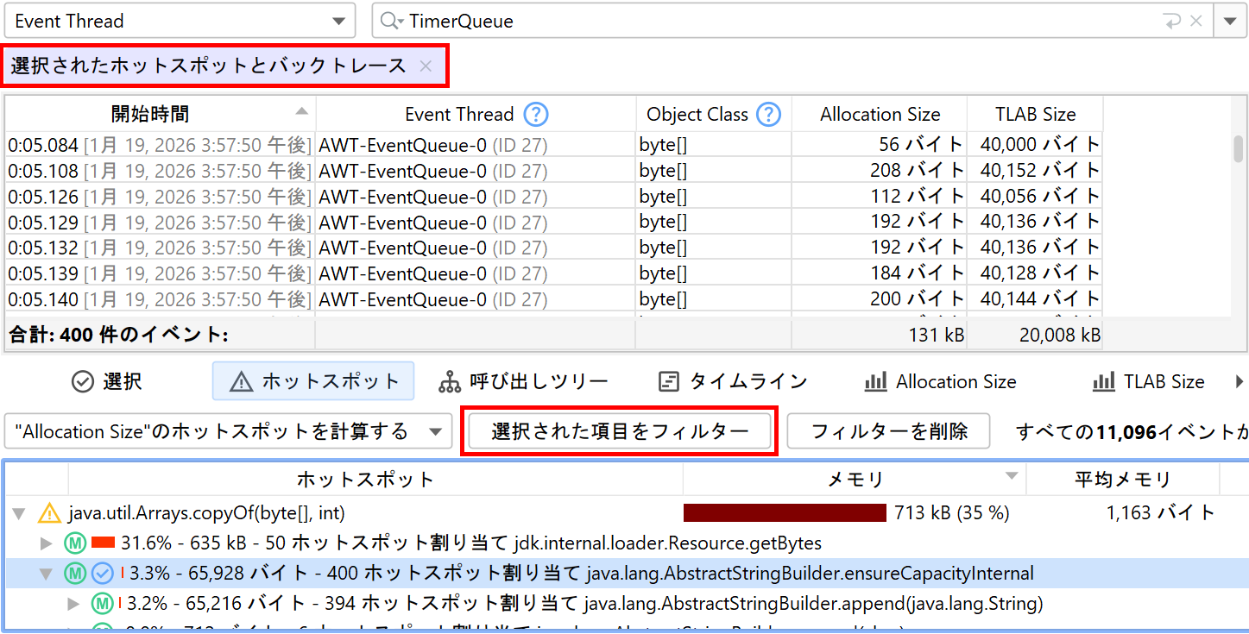Click the 選択された項目をフィルター button
The height and width of the screenshot is (634, 1249).
(x=620, y=431)
